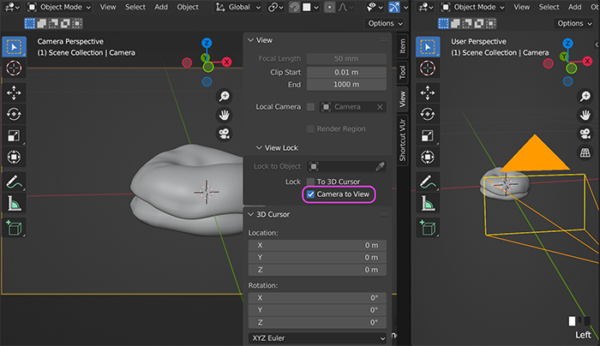Click 3D Cursor Rotation Z field
Screen dimensions: 600x346
[x=317, y=322]
